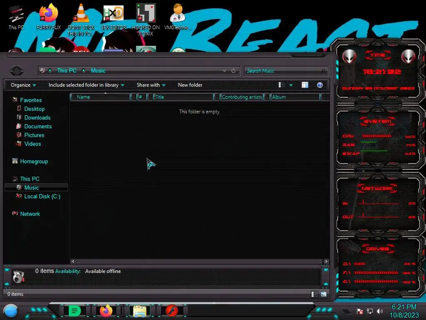This screenshot has height=320, width=426.
Task: Open Action Center flag in tray
Action: [360, 311]
